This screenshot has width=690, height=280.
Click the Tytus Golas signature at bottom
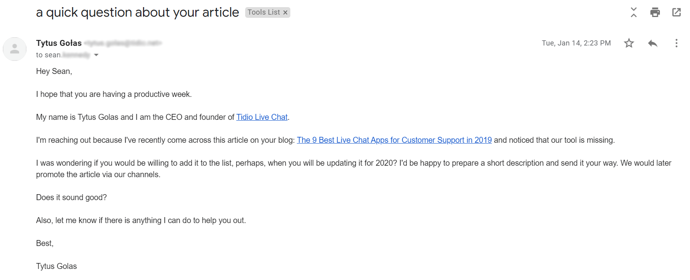pos(56,266)
